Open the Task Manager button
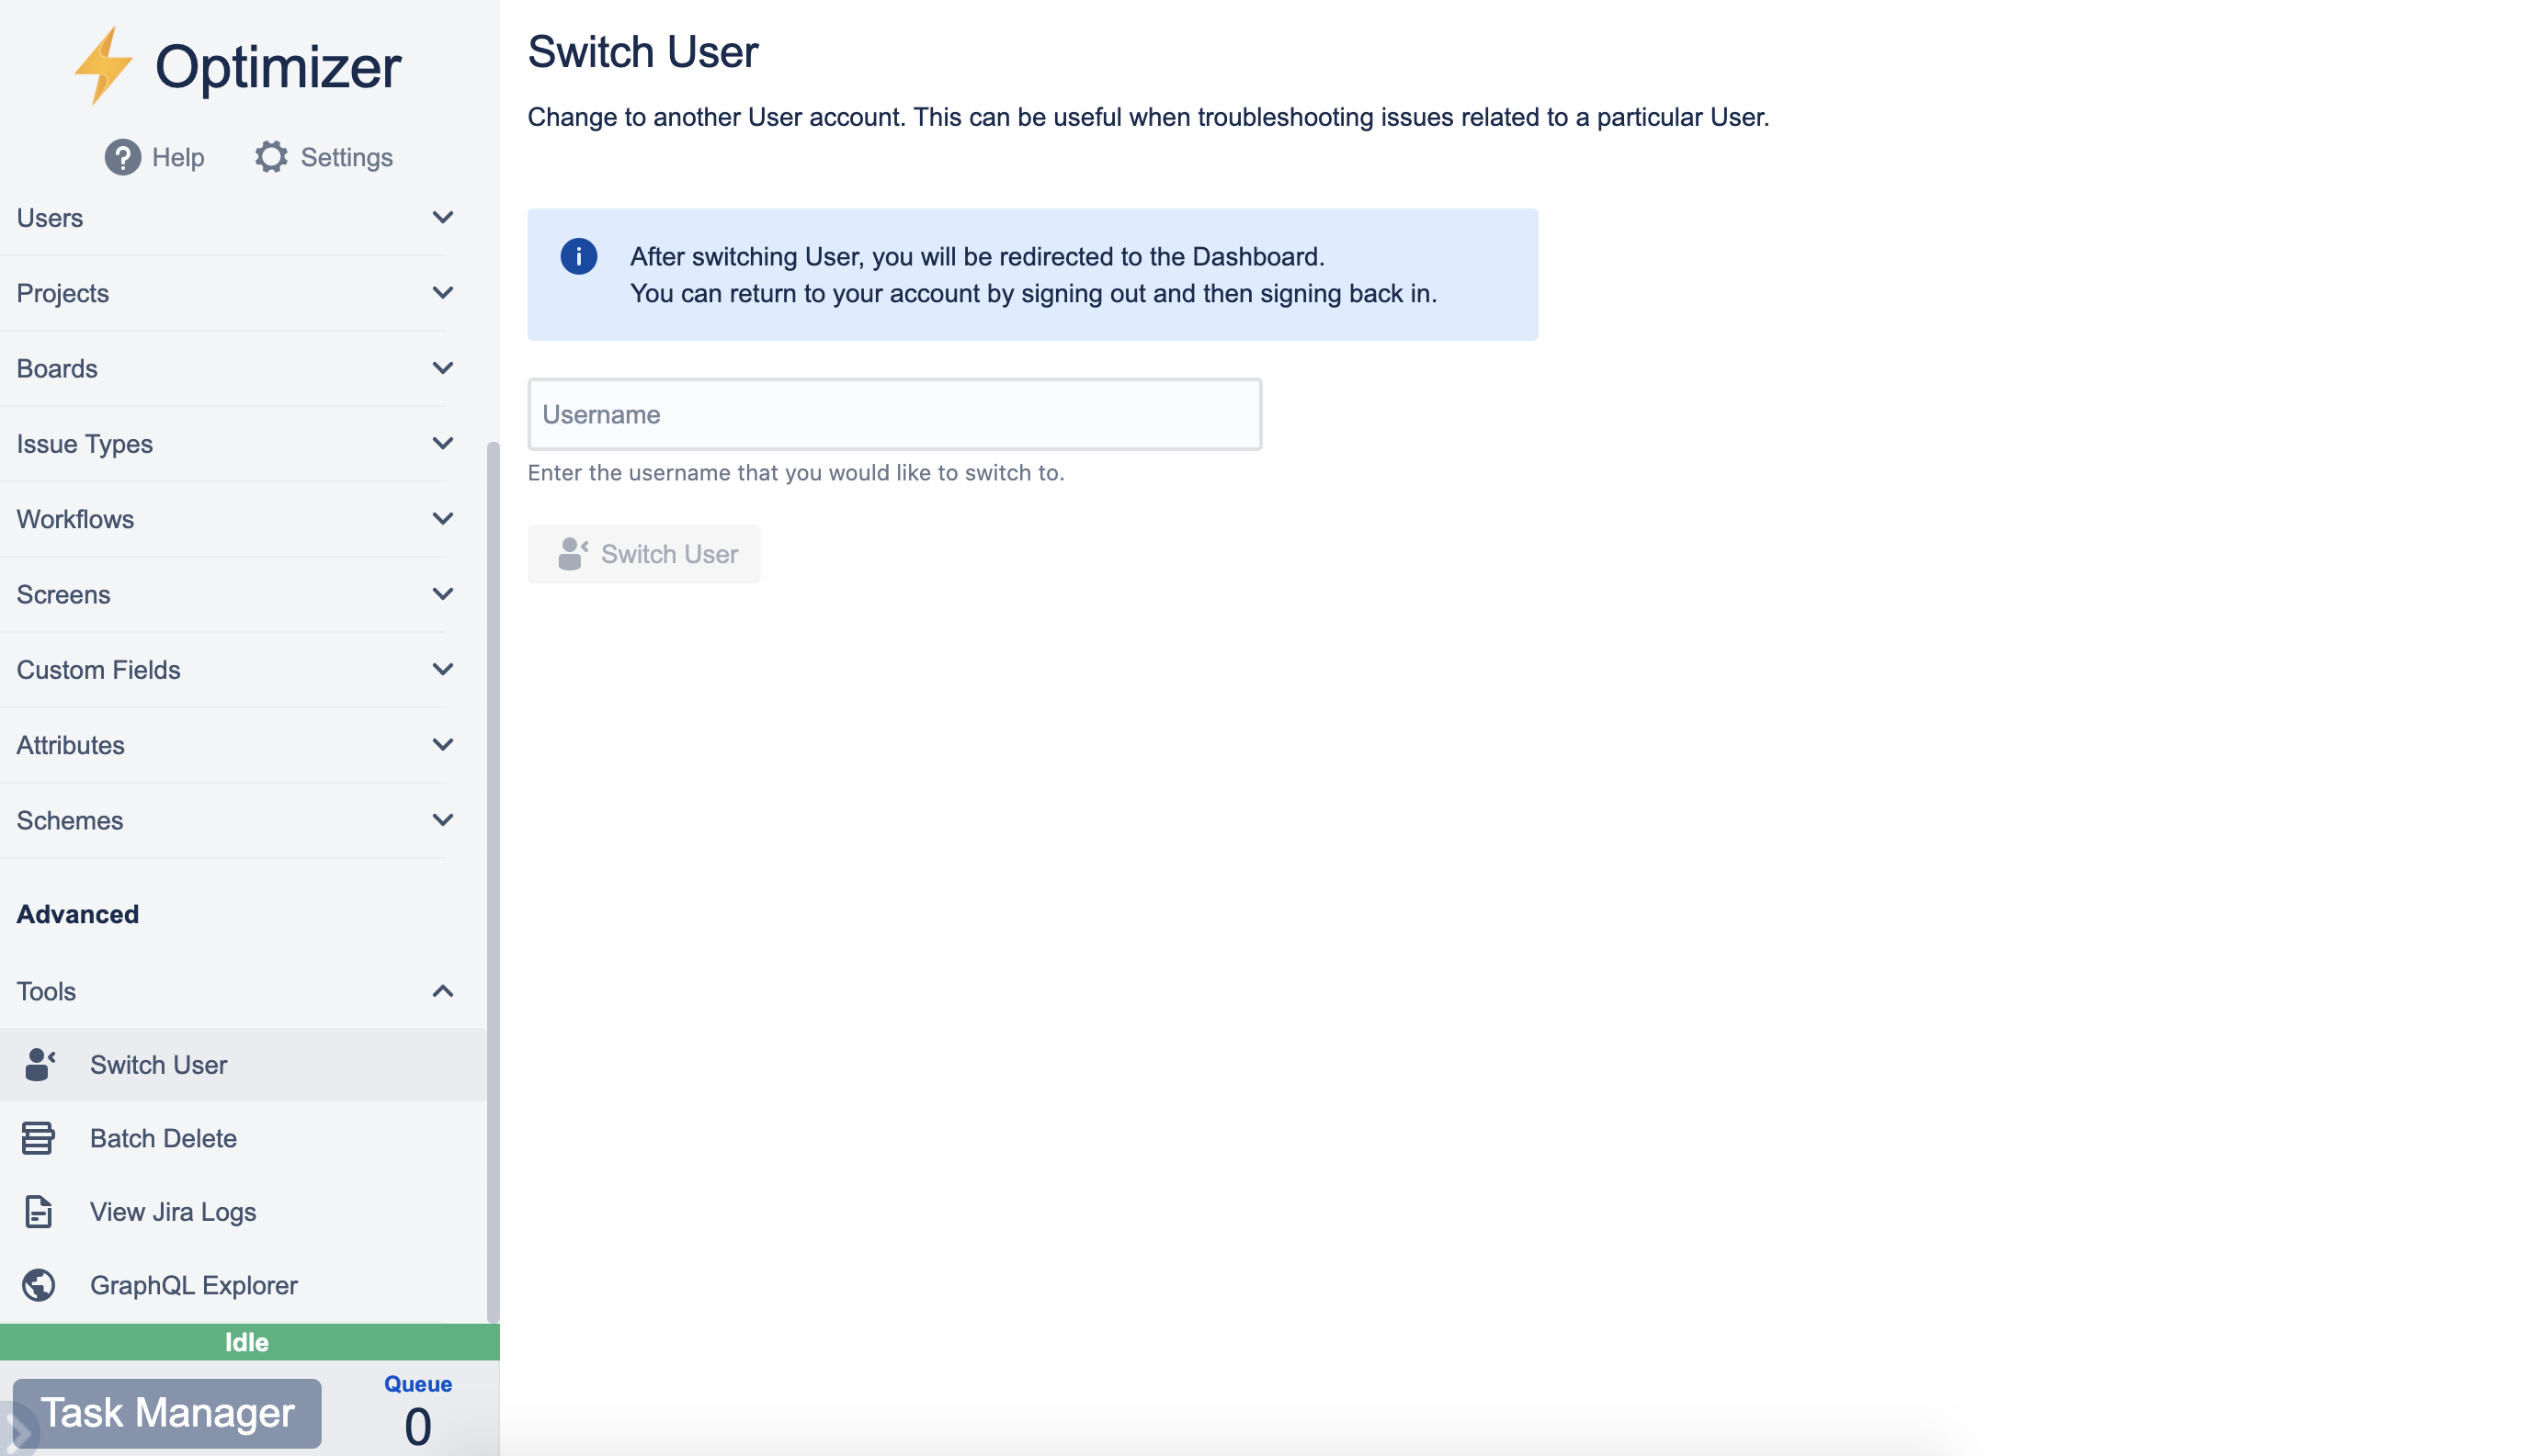 point(167,1413)
